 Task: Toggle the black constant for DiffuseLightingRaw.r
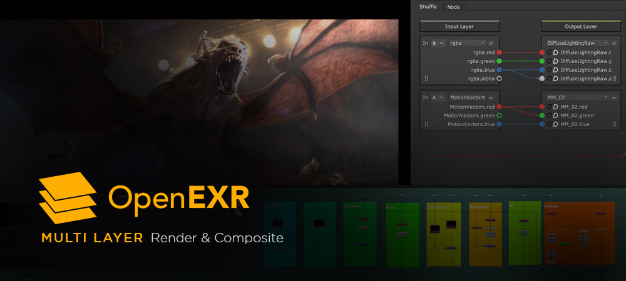pyautogui.click(x=550, y=52)
